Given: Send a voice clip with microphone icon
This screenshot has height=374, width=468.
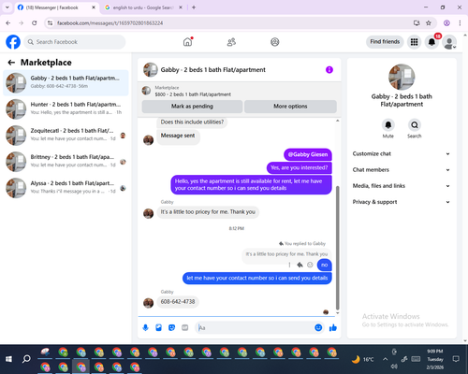Looking at the screenshot, I should pos(145,327).
